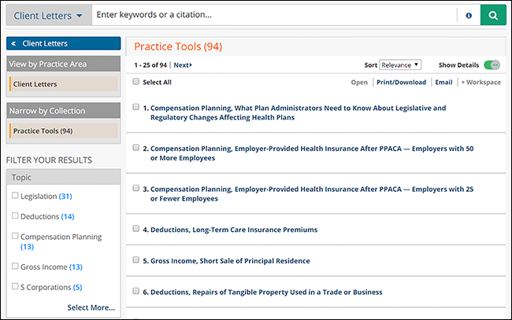
Task: Select Client Letters under View by Practice Area
Action: tap(35, 83)
